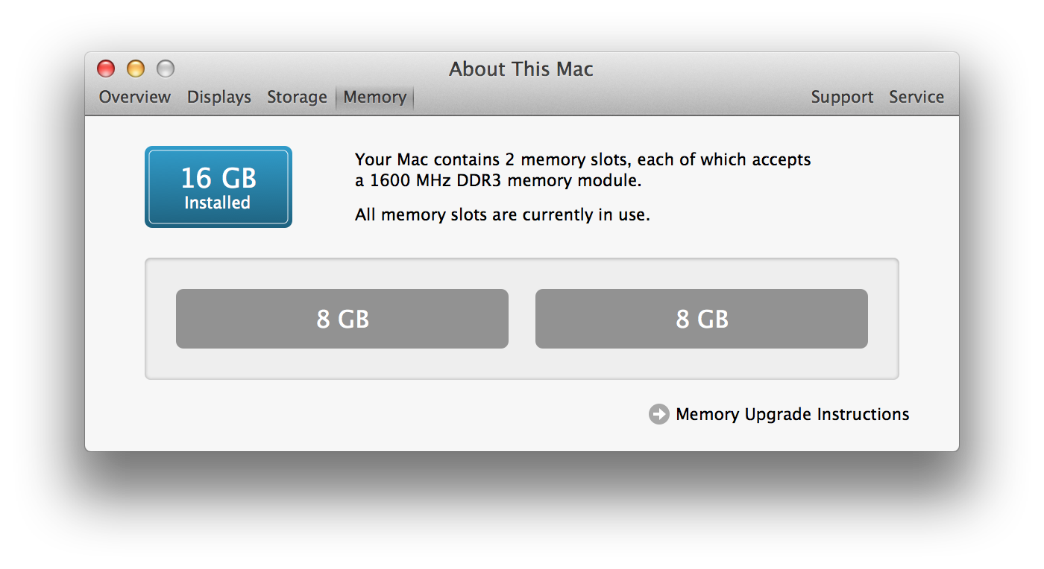
Task: Click the toolbar gap between Memory and Support
Action: 611,98
